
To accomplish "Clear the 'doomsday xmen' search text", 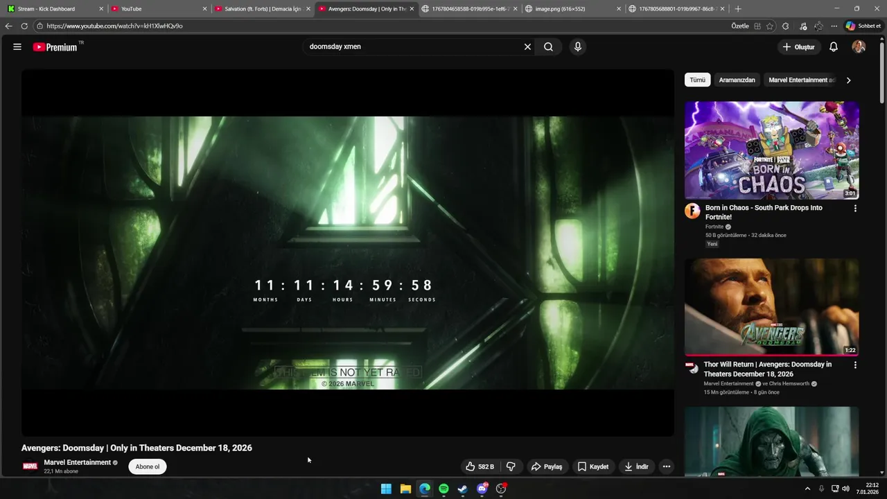I will pos(527,47).
